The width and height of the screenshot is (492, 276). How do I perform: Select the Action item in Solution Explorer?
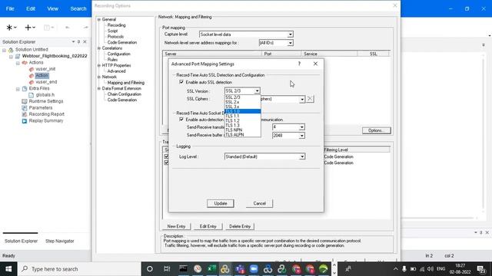click(x=42, y=75)
